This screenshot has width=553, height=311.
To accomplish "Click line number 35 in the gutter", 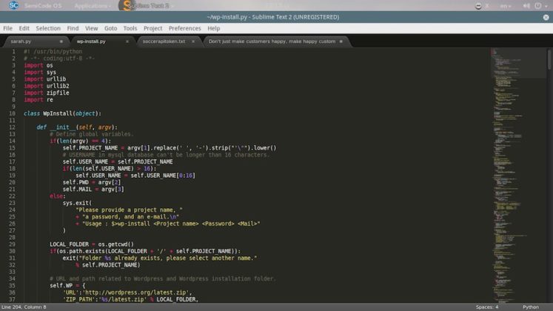I will click(x=13, y=286).
